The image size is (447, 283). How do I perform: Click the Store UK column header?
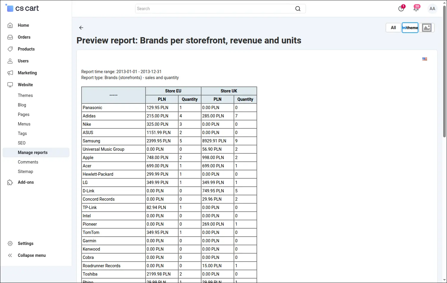point(229,91)
